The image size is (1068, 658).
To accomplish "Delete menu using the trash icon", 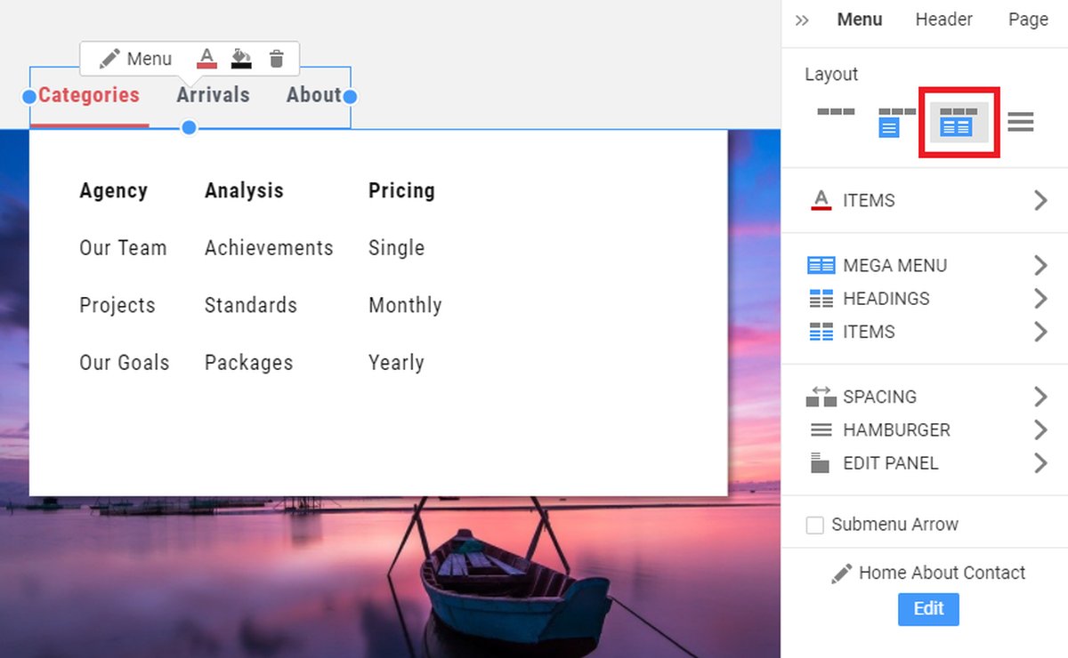I will pos(277,59).
